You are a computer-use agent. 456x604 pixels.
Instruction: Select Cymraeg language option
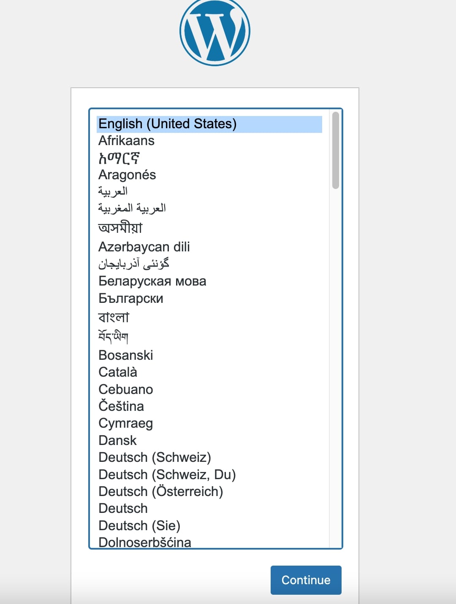tap(125, 423)
